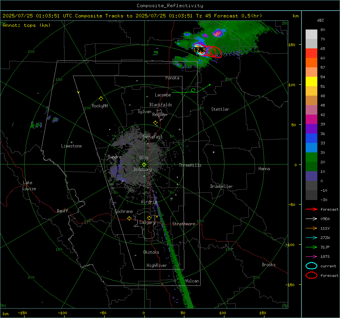Click the Limestone label

pos(71,146)
